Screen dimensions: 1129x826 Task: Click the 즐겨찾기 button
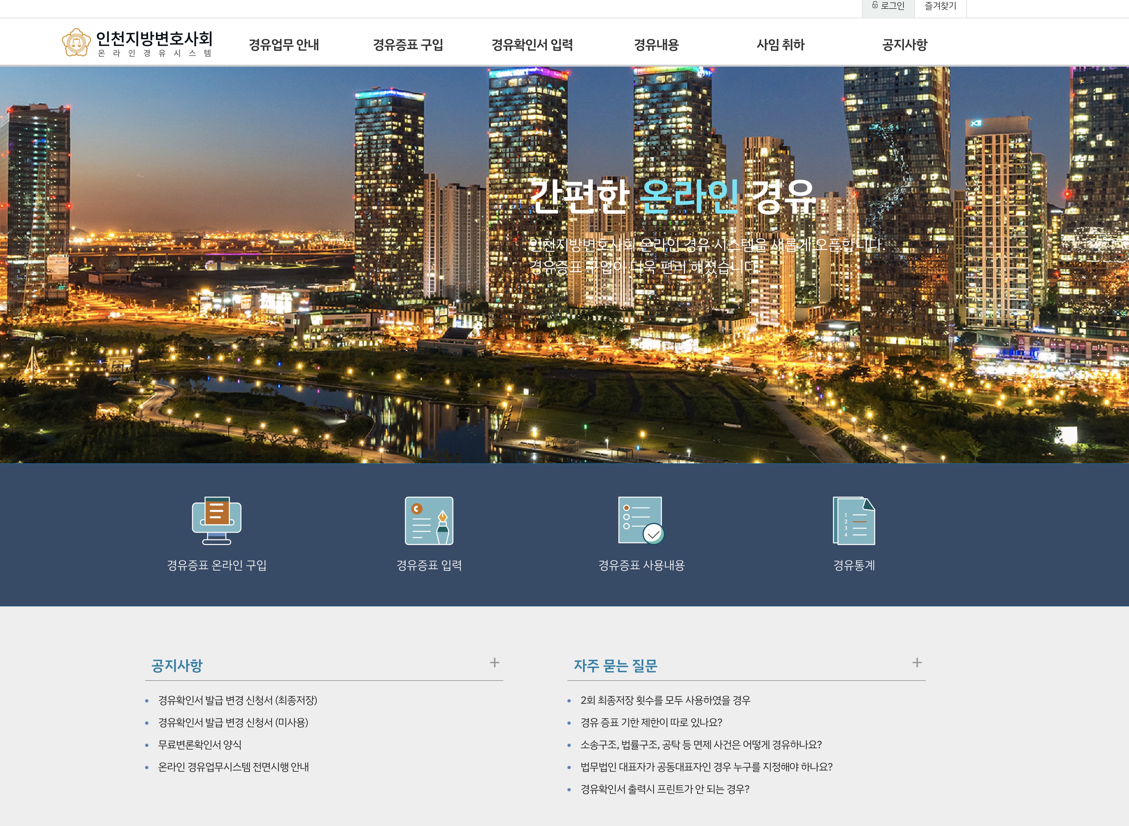[940, 6]
